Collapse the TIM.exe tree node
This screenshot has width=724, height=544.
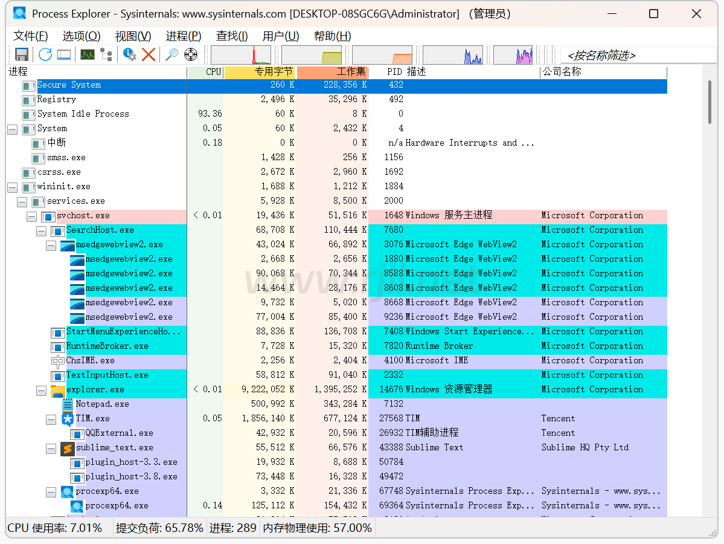51,419
